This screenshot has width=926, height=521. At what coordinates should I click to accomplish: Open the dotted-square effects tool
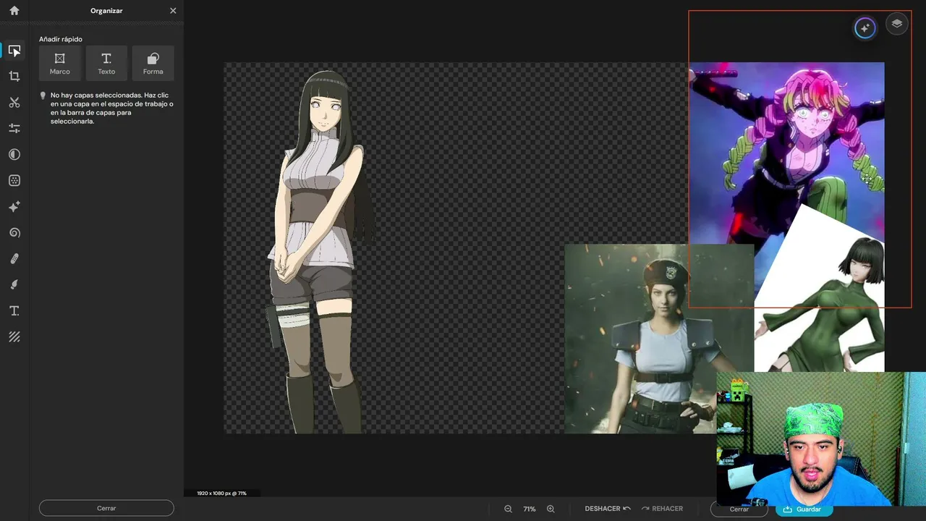click(14, 180)
